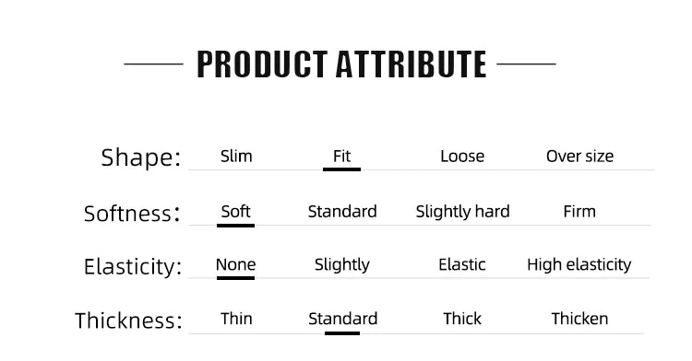Viewport: 692px width, 361px height.
Task: Choose the Fit shape option
Action: 341,157
